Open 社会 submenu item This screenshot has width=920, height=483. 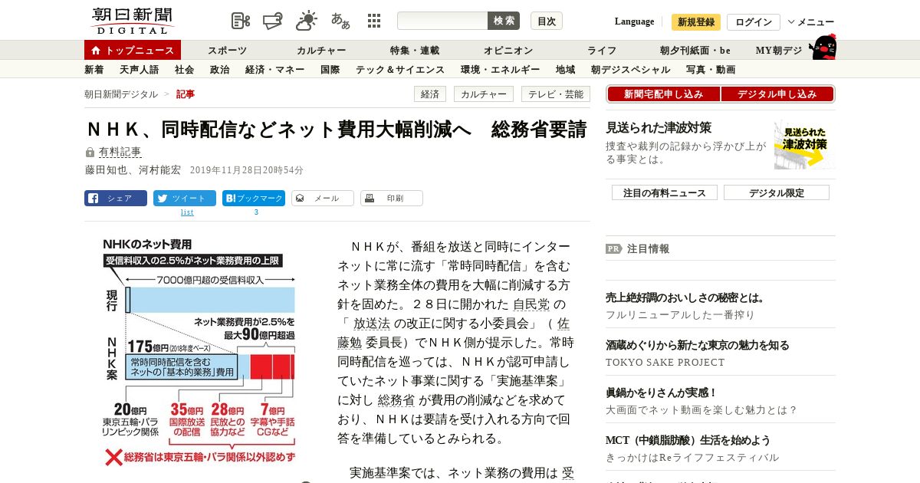tap(184, 70)
